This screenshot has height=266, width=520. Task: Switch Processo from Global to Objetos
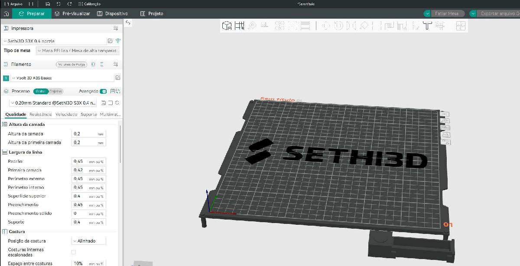(55, 91)
